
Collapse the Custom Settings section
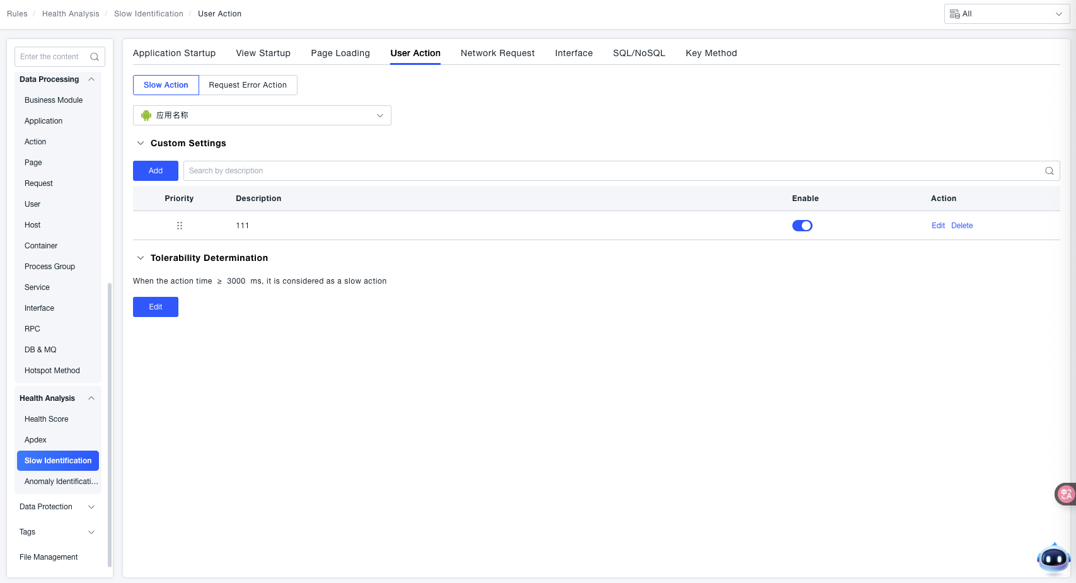141,143
